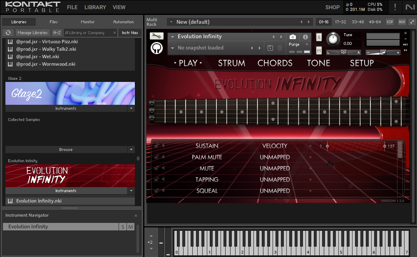Image resolution: width=417 pixels, height=257 pixels.
Task: Select previous instrument arrow beside Evolution Infinity
Action: pos(273,37)
